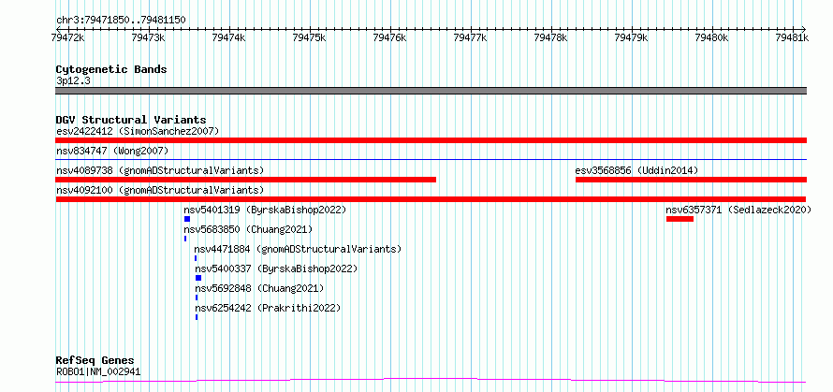
Task: Click the esv3568856 (Uddin2014) label
Action: click(x=636, y=170)
